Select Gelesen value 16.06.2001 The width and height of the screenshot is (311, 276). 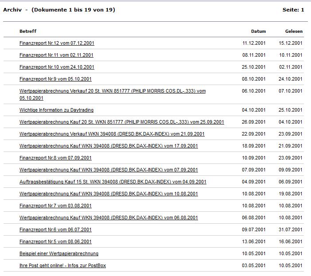coord(291,241)
